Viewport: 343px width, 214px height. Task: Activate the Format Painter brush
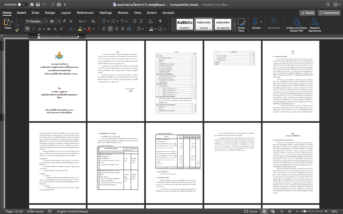pos(17,30)
